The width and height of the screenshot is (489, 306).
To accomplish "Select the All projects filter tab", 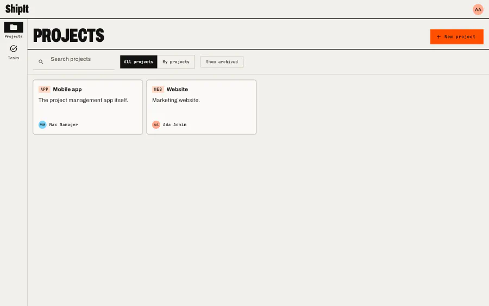I will [139, 62].
